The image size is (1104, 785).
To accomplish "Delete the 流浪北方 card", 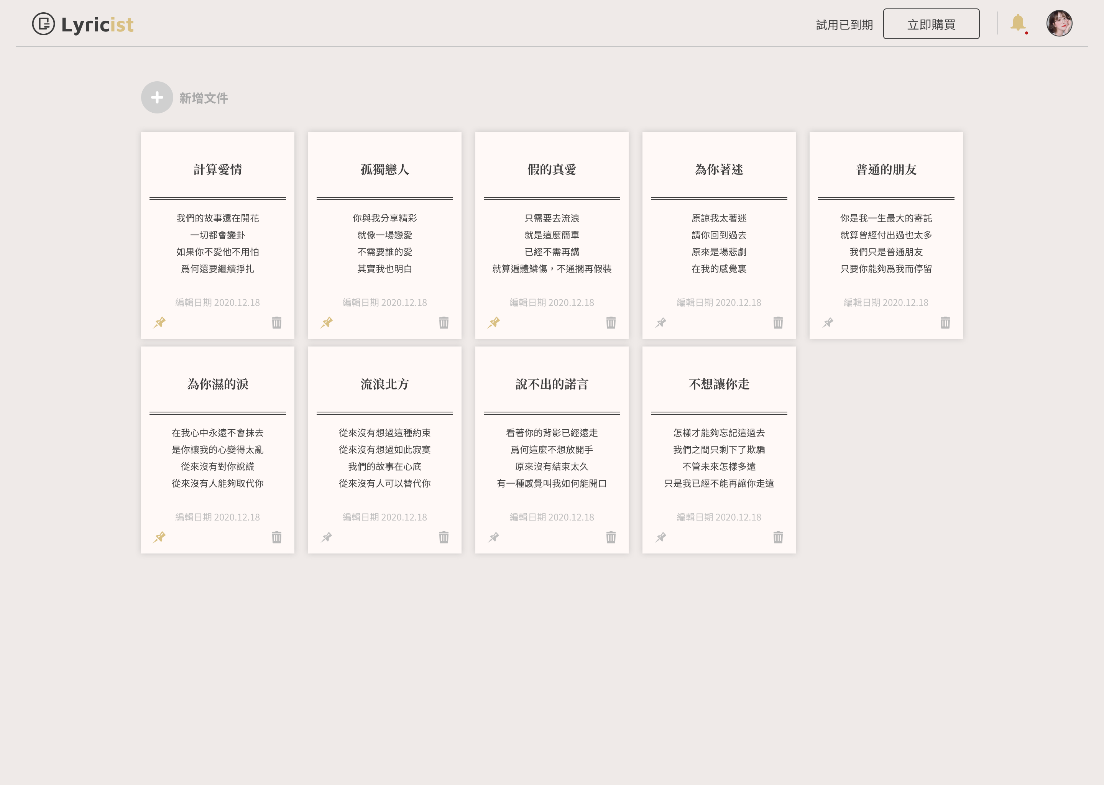I will coord(444,537).
